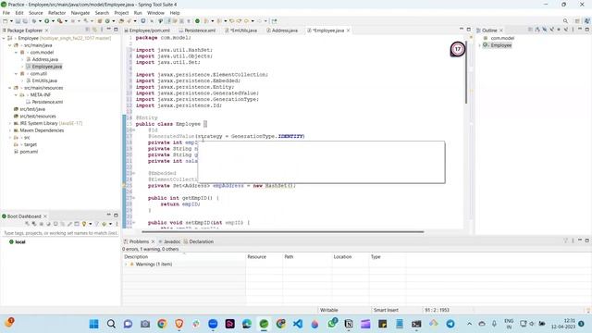Select Address.java in Package Explorer

pyautogui.click(x=44, y=59)
